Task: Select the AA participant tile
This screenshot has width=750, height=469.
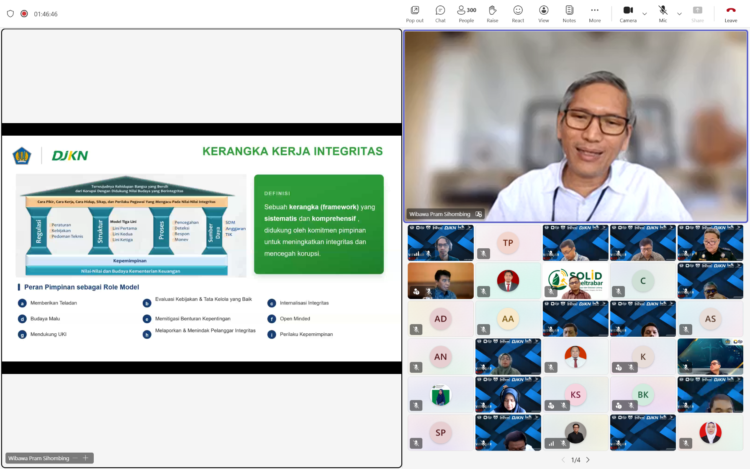Action: tap(508, 319)
